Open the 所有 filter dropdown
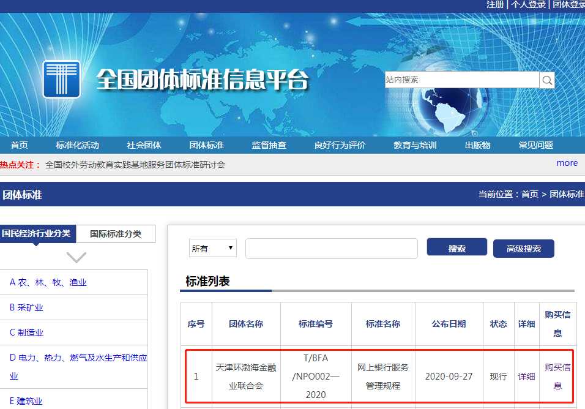This screenshot has height=409, width=585. pos(212,248)
